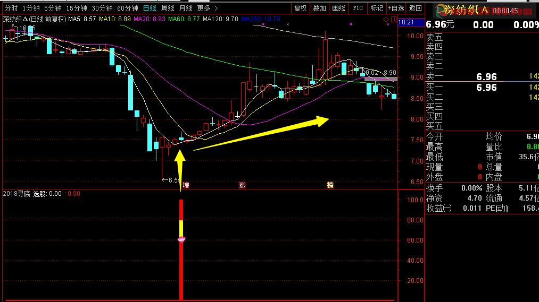This screenshot has width=539, height=302.
Task: Click the 叠加 overlay button
Action: coord(319,8)
